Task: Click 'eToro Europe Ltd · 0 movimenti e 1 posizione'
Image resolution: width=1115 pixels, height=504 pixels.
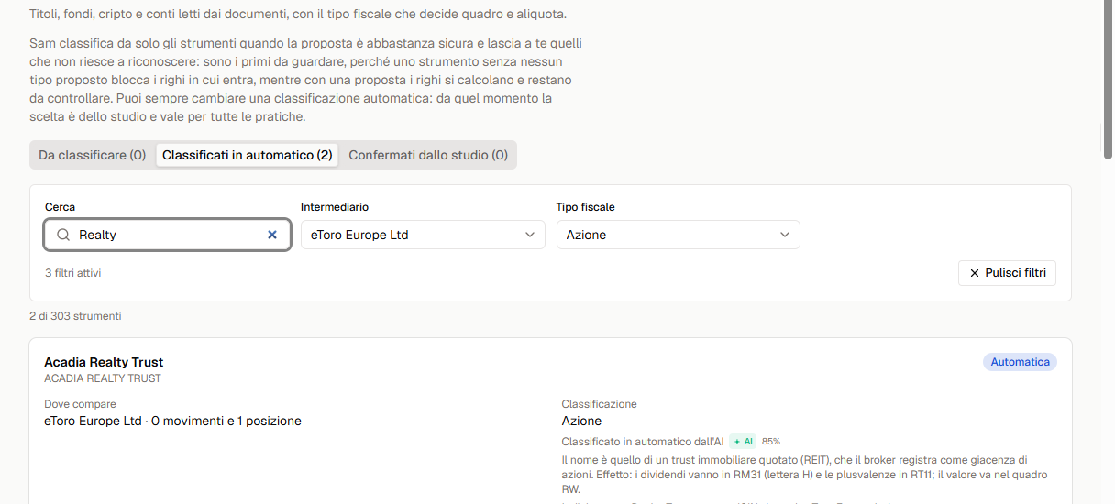Action: tap(172, 421)
